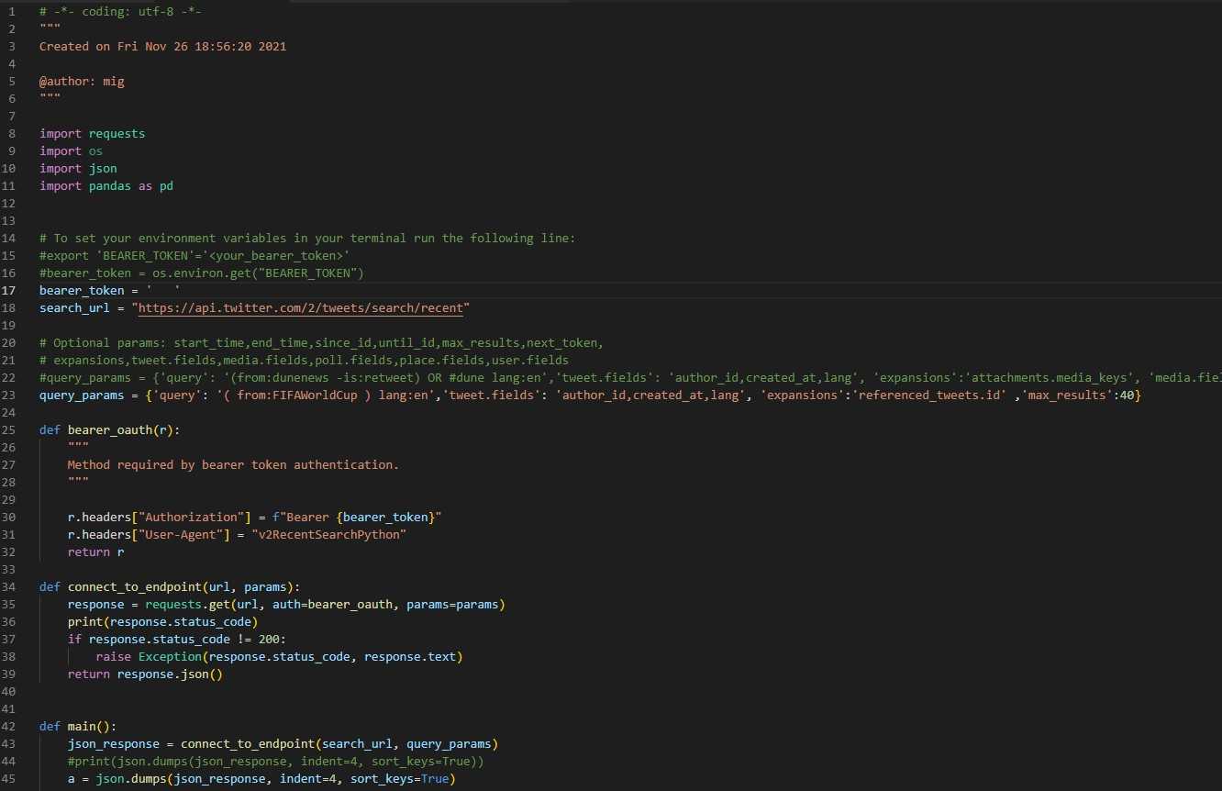1222x791 pixels.
Task: Click the '@author: mig' docstring line
Action: 82,81
